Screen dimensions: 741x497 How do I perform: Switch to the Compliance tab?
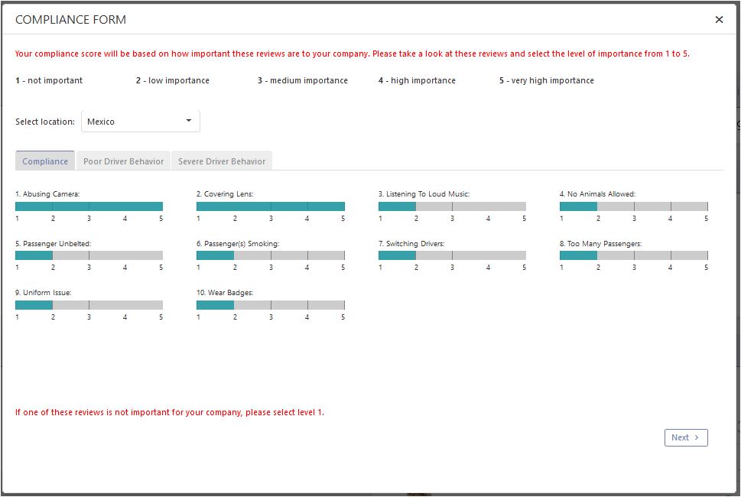click(x=45, y=161)
